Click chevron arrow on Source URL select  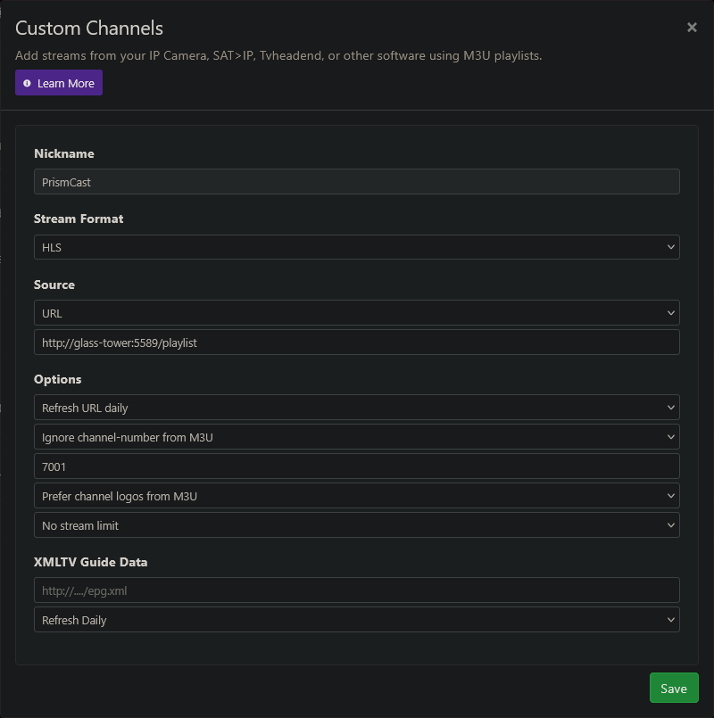tap(670, 313)
